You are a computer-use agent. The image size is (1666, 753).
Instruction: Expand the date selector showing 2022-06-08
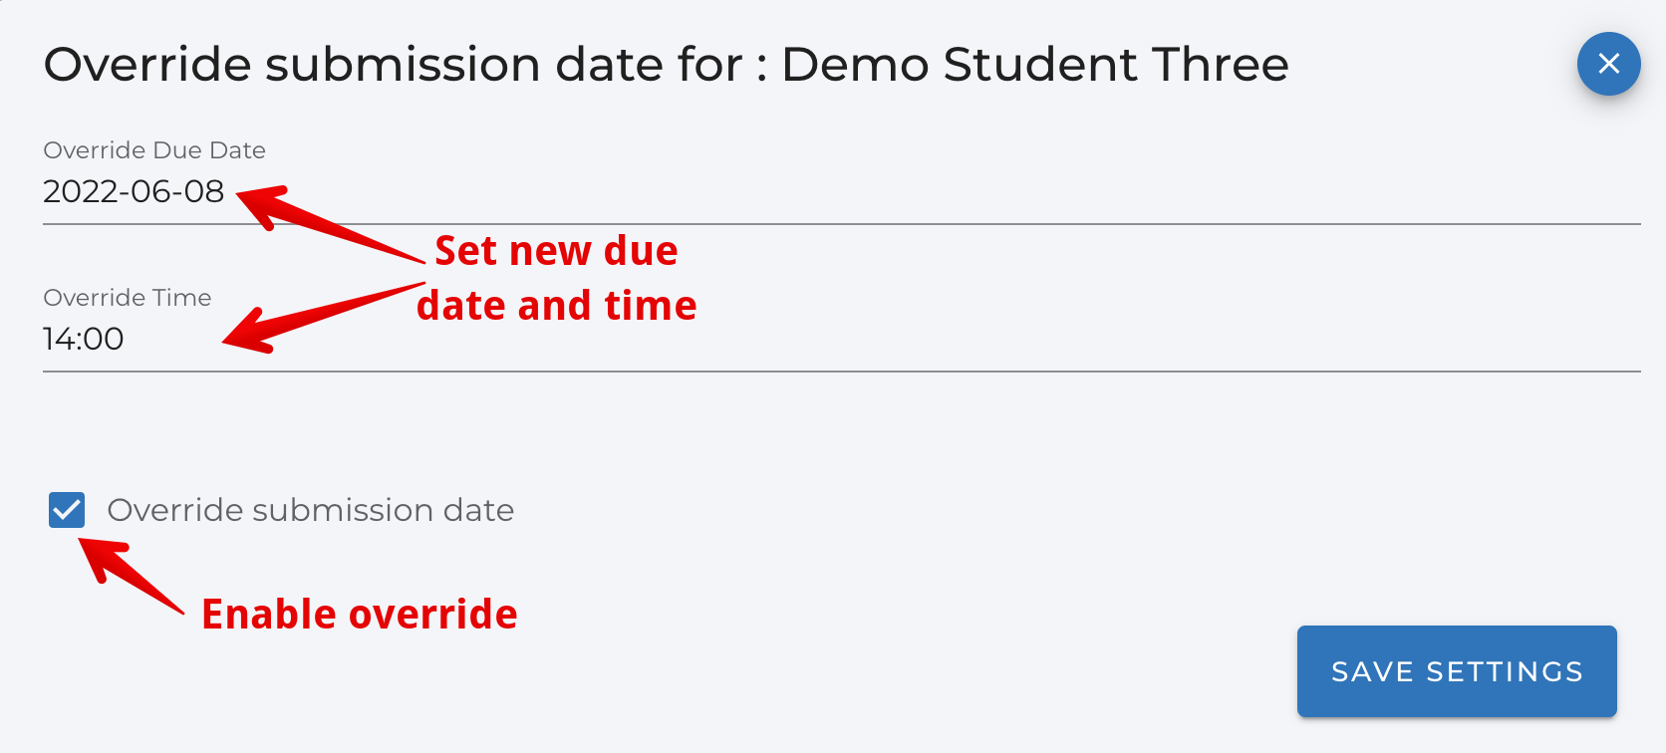click(133, 191)
